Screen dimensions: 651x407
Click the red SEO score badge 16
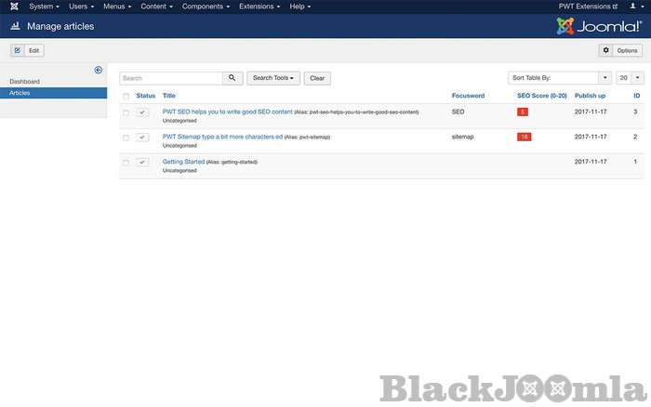tap(525, 137)
